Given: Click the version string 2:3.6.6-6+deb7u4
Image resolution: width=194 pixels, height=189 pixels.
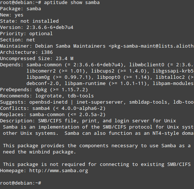Looking at the screenshot, I should point(50,27).
